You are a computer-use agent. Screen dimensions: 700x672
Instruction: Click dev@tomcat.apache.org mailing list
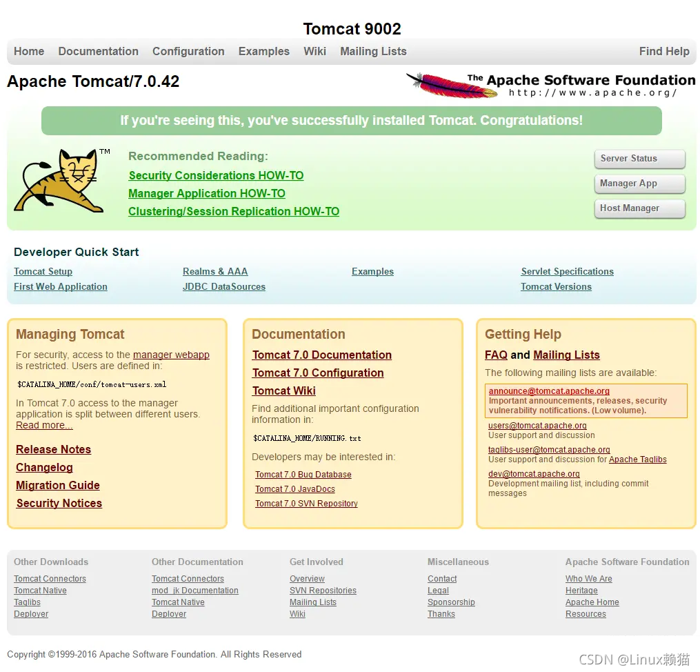tap(534, 474)
